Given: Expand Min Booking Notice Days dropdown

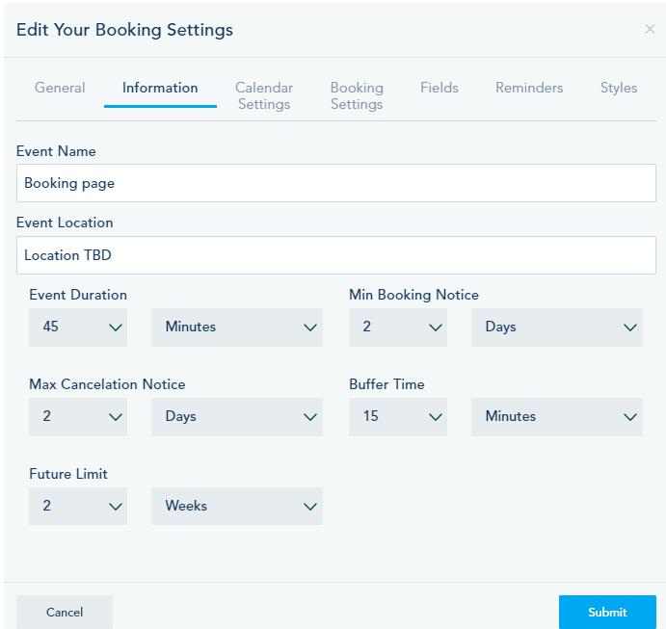Looking at the screenshot, I should click(x=557, y=328).
